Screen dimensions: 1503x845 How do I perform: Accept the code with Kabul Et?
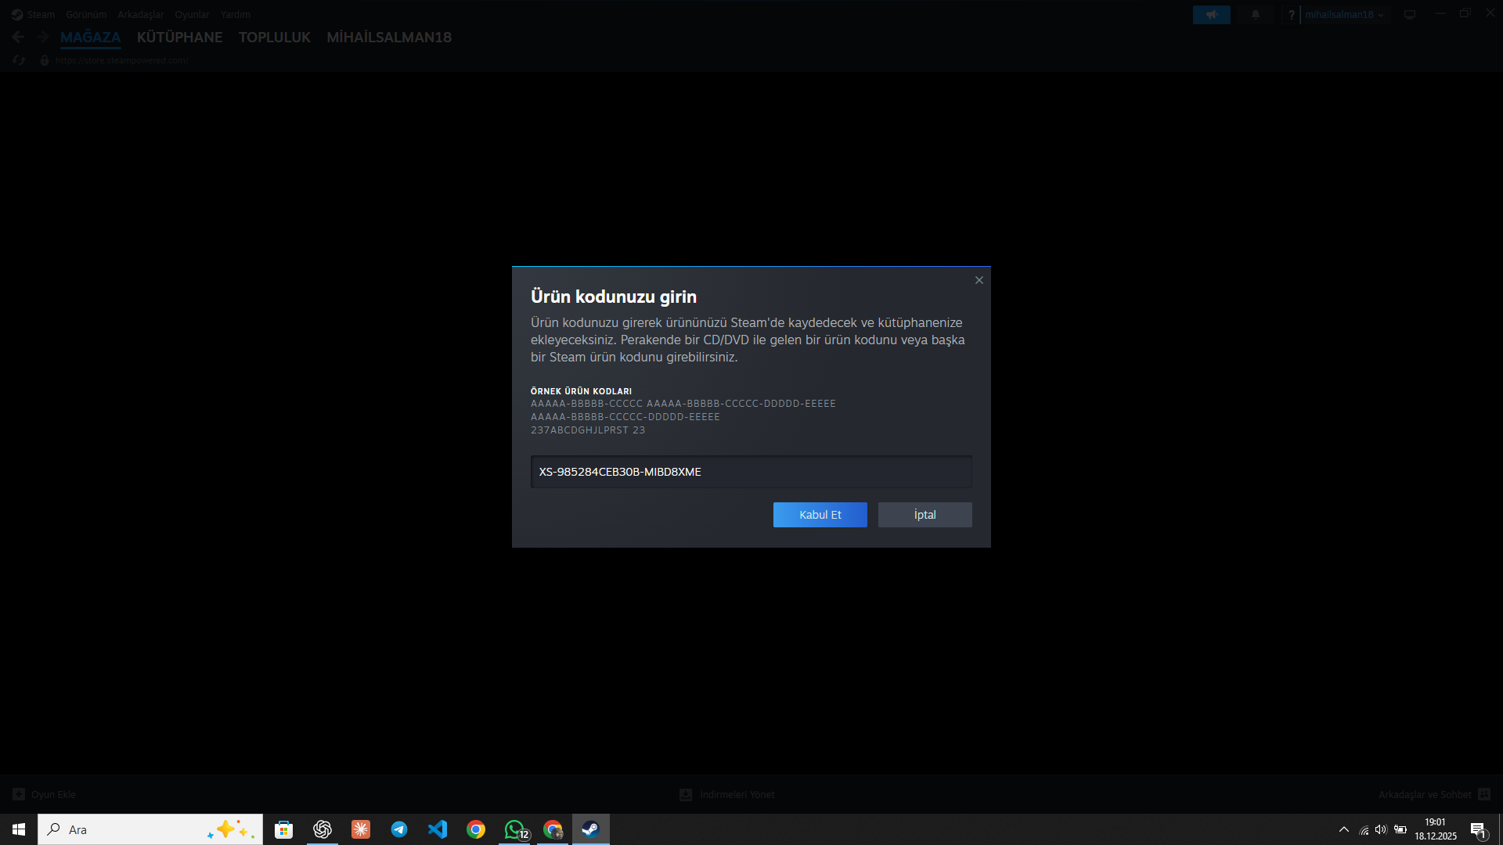[820, 515]
